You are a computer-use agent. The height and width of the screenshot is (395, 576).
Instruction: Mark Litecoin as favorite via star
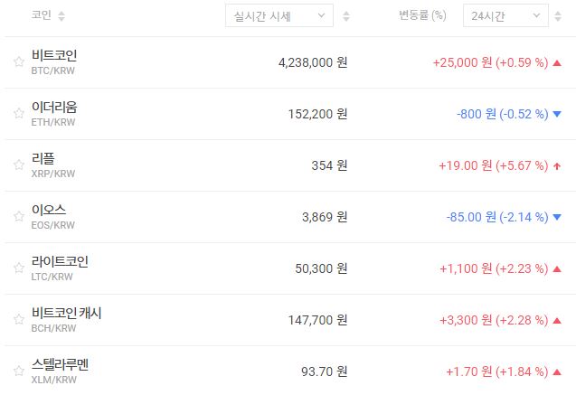point(18,268)
